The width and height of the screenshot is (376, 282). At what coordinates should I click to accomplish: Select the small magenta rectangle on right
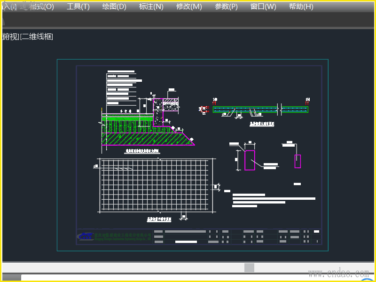click(298, 161)
